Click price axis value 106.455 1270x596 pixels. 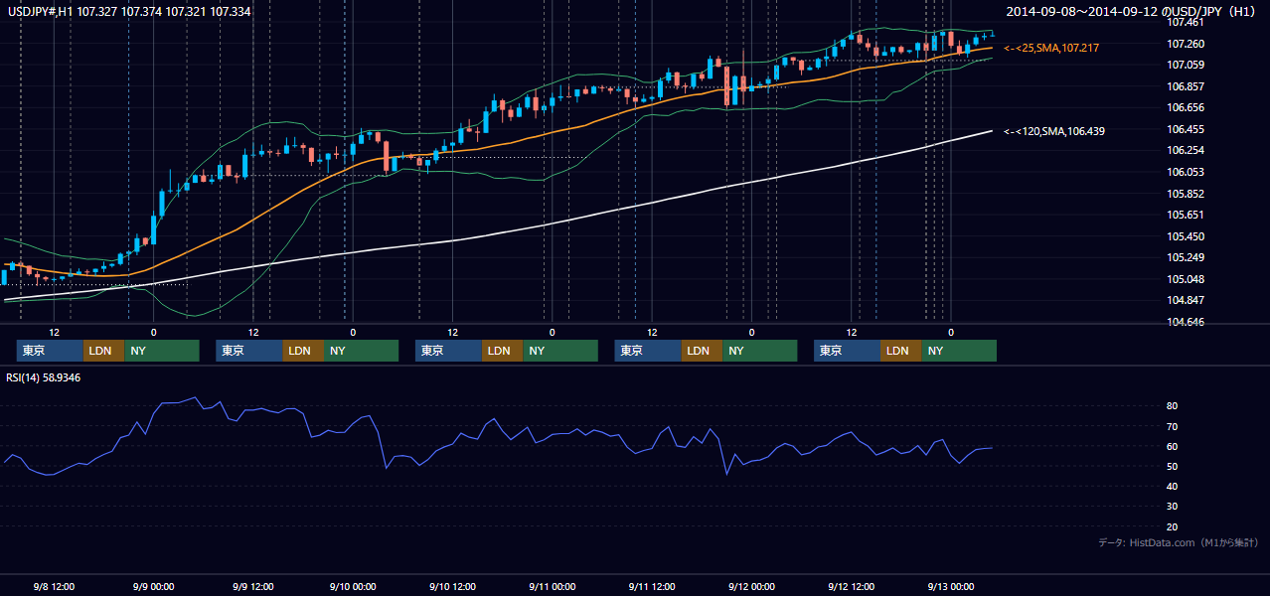click(x=1187, y=129)
